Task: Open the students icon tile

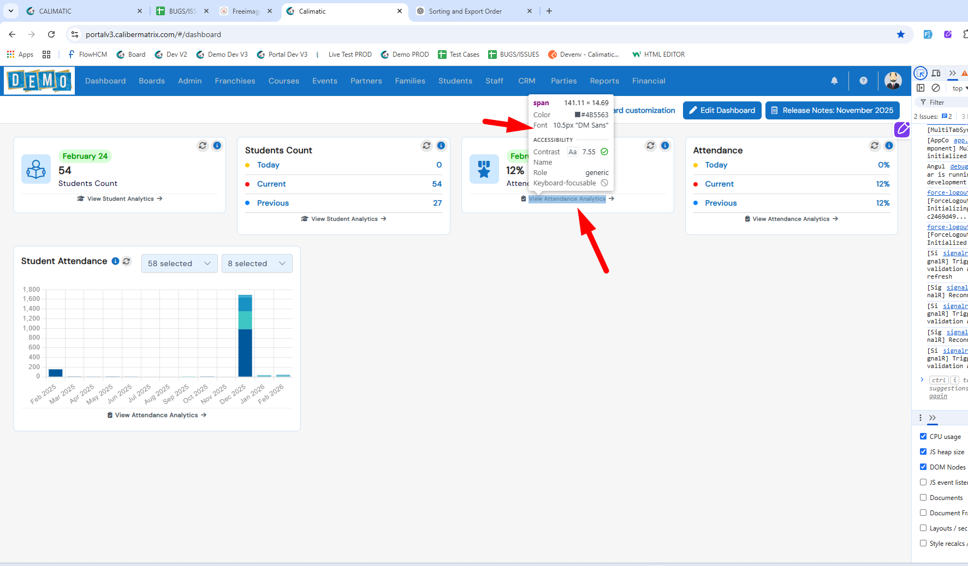Action: tap(36, 169)
